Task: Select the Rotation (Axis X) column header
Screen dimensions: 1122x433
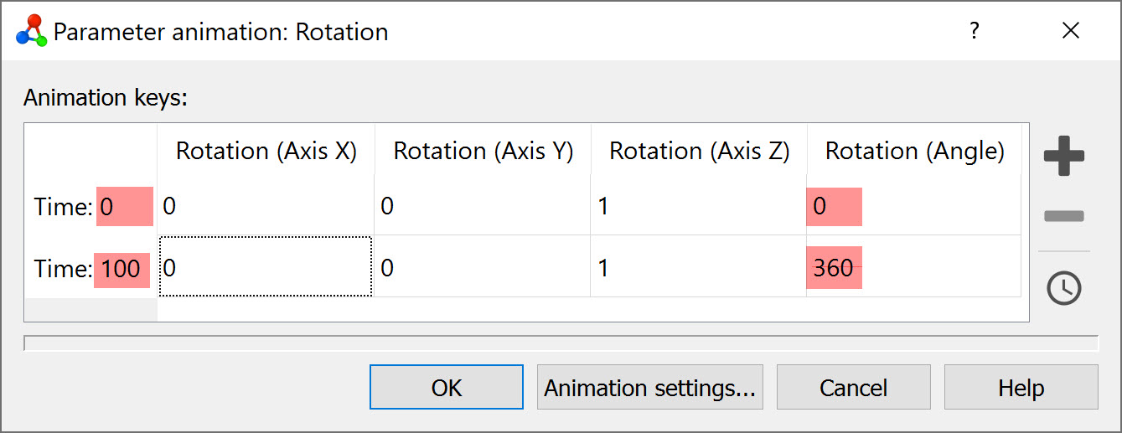Action: point(266,151)
